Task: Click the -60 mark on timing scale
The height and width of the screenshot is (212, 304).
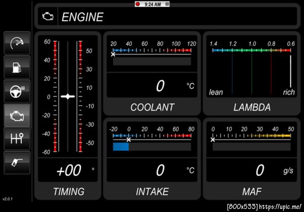Action: click(46, 152)
